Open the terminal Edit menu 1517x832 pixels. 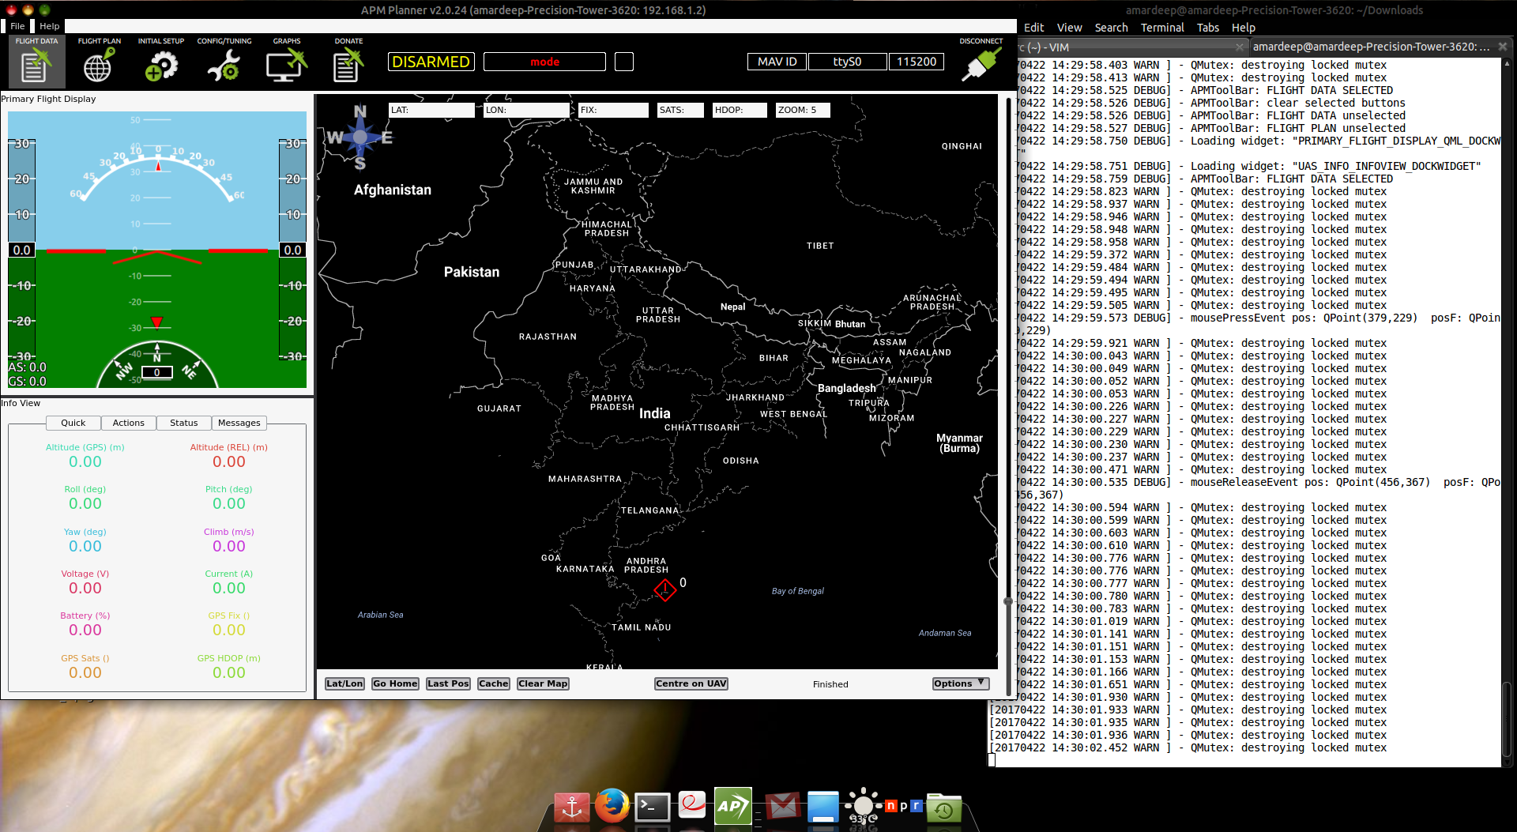coord(1033,28)
